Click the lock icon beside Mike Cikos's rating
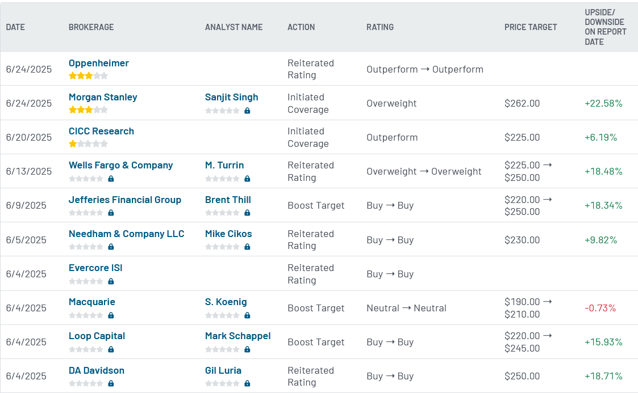Image resolution: width=638 pixels, height=393 pixels. [x=247, y=247]
